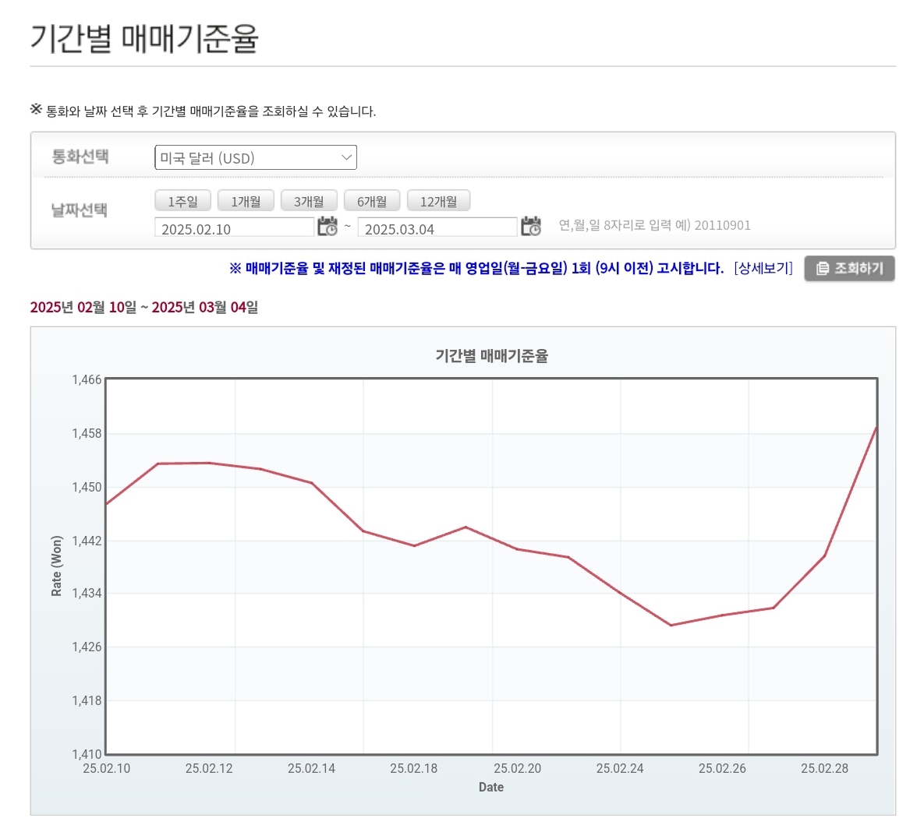Click the 1,418 y-axis value
924x832 pixels.
click(x=87, y=700)
